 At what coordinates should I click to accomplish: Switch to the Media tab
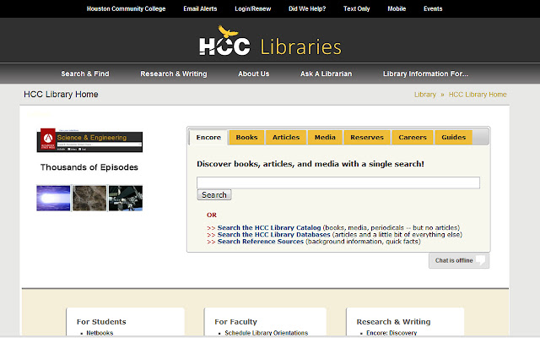(x=325, y=137)
